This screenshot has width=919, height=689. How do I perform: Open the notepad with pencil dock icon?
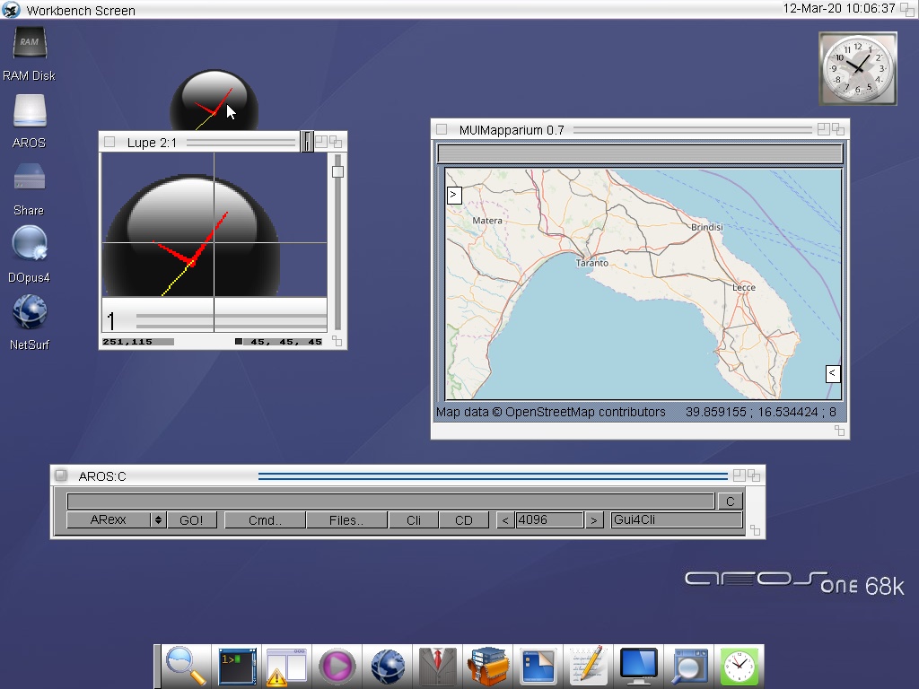click(x=589, y=667)
